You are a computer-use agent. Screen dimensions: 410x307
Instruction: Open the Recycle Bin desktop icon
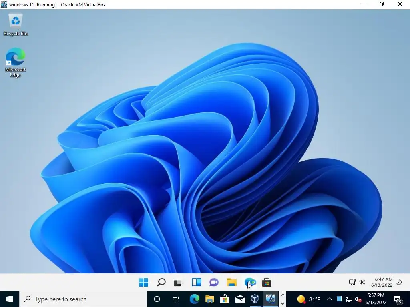point(16,25)
